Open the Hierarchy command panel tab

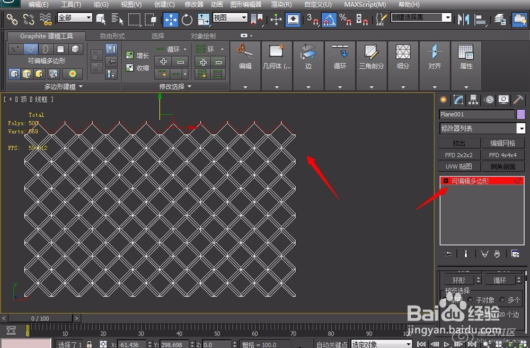point(473,100)
